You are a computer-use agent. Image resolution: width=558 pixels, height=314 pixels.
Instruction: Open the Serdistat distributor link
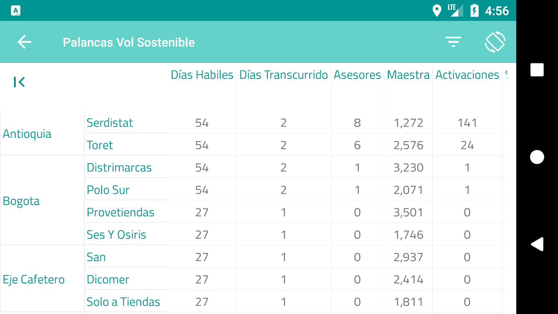110,123
